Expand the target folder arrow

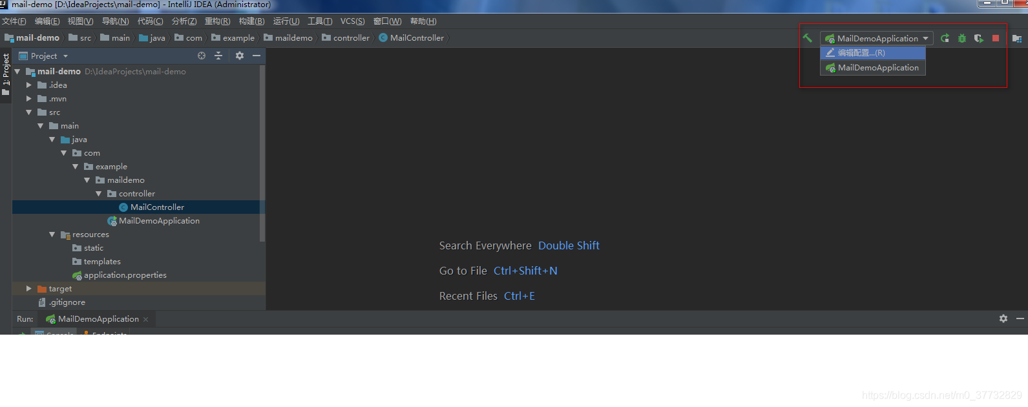(x=28, y=288)
